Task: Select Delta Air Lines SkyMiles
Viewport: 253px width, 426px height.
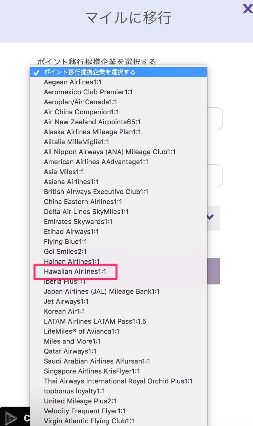Action: coord(86,212)
